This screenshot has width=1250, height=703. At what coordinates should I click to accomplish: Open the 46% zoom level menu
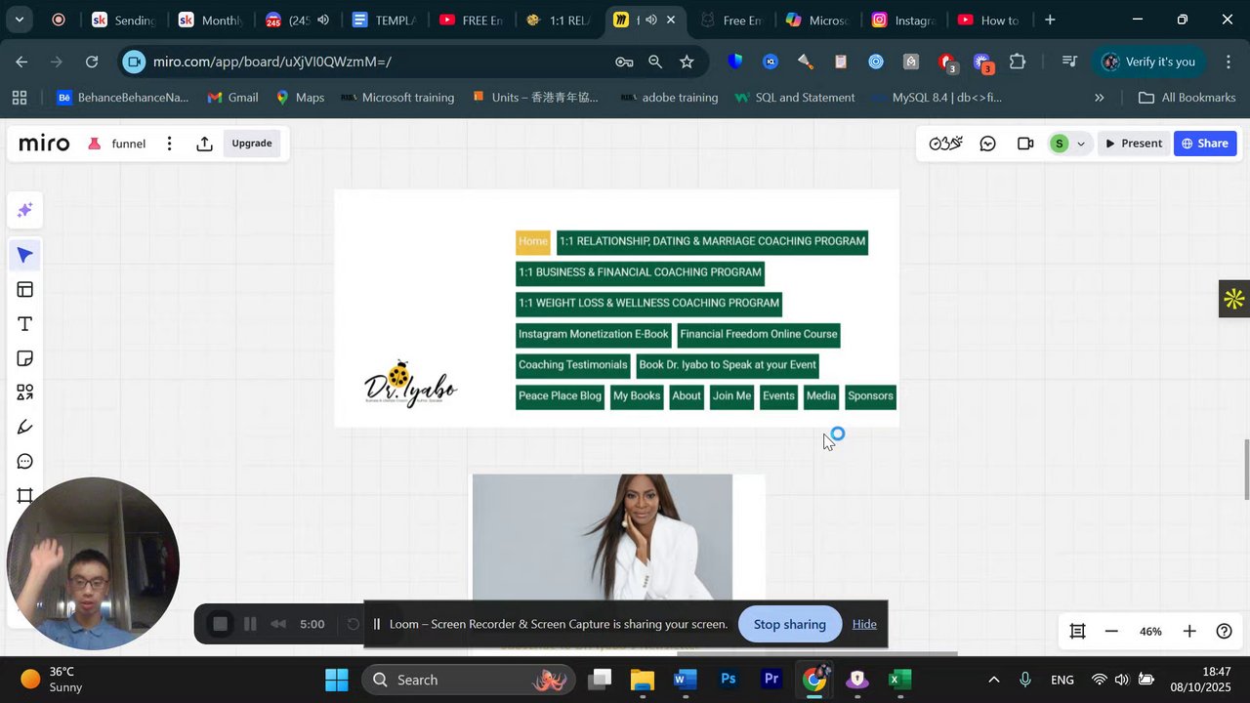click(1150, 632)
